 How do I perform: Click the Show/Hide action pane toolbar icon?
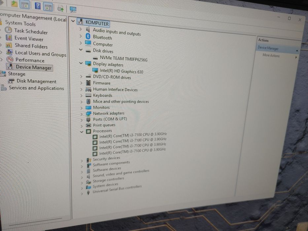(x=48, y=7)
